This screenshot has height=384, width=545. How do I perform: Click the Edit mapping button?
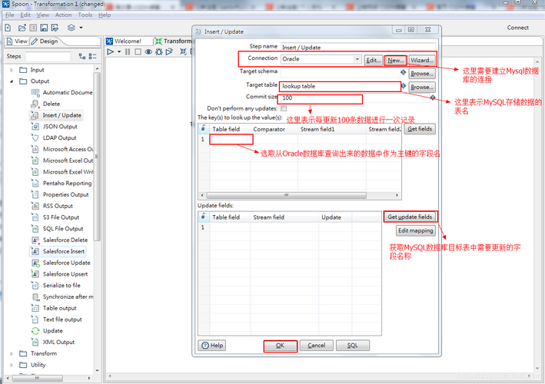[416, 230]
